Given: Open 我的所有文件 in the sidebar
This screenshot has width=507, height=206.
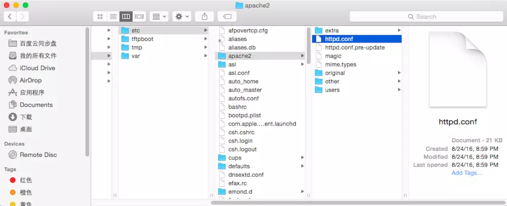Looking at the screenshot, I should (x=32, y=56).
